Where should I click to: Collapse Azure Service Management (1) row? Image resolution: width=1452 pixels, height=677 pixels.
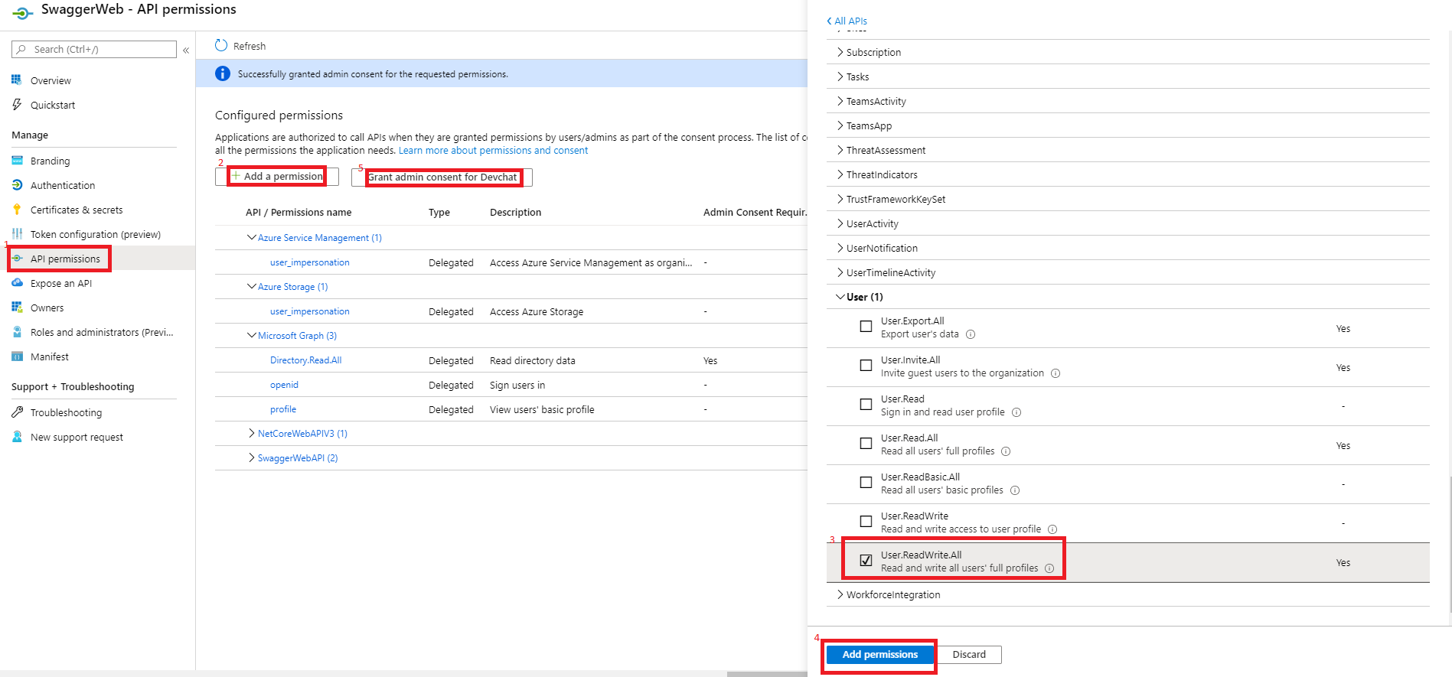pos(251,238)
